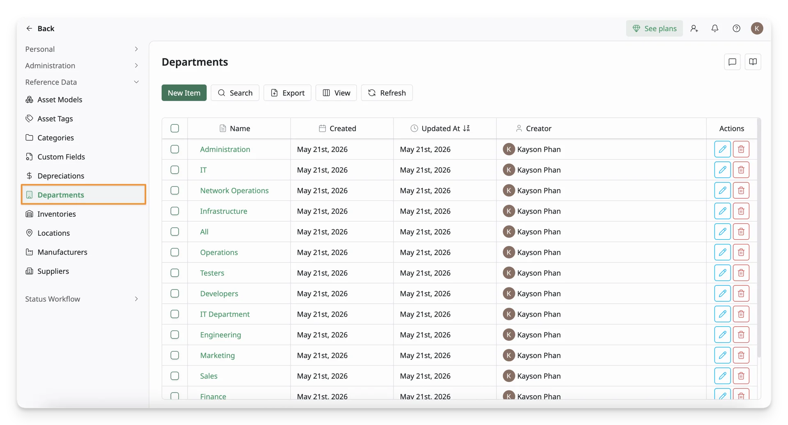This screenshot has height=425, width=788.
Task: Check the Infrastructure row checkbox
Action: click(175, 211)
